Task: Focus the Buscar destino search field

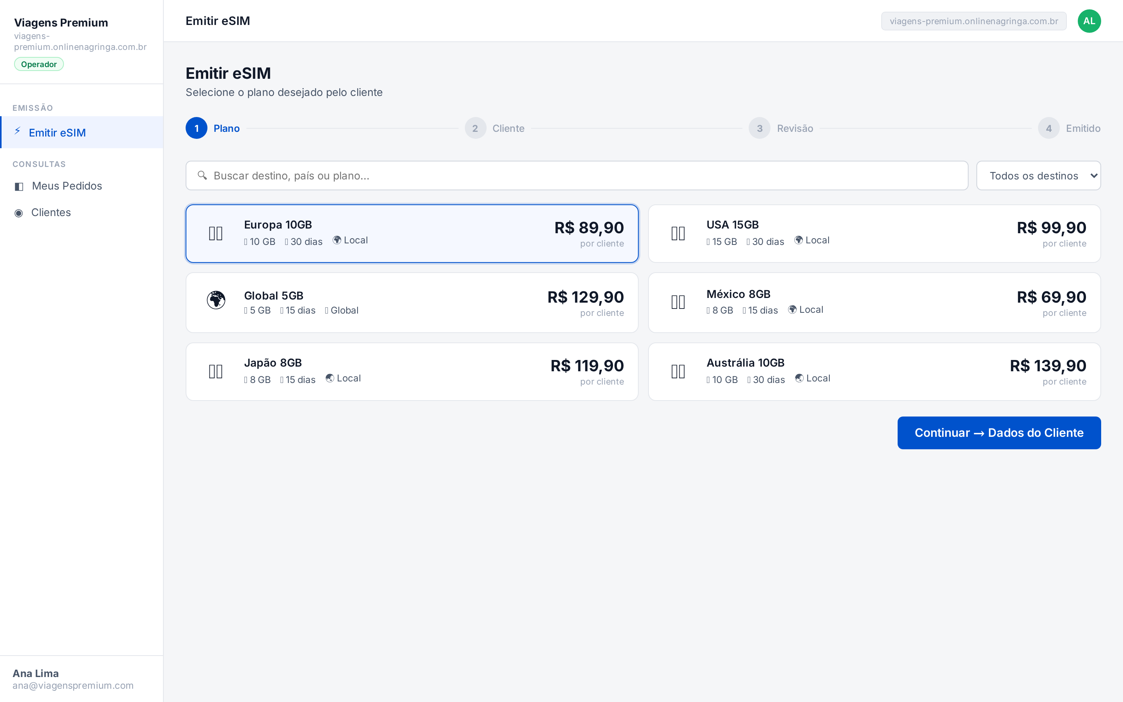Action: [x=577, y=175]
